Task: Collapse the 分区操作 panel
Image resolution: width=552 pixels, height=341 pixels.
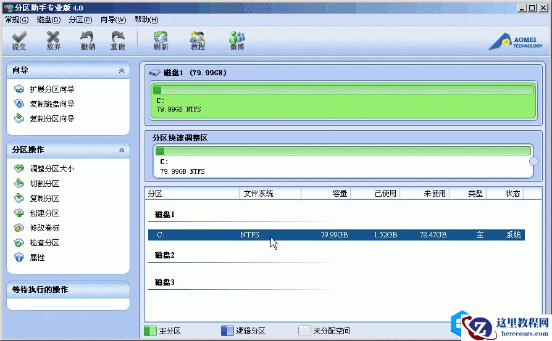Action: point(122,150)
